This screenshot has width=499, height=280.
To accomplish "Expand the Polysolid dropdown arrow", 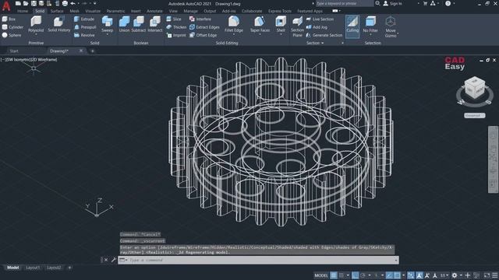I will coord(36,34).
